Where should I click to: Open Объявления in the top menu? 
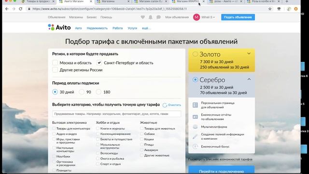point(56,17)
